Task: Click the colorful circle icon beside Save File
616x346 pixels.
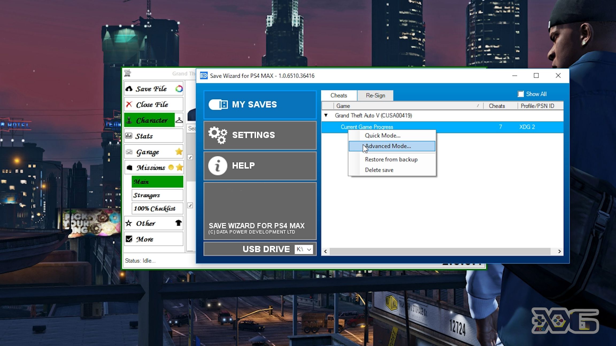Action: point(179,89)
